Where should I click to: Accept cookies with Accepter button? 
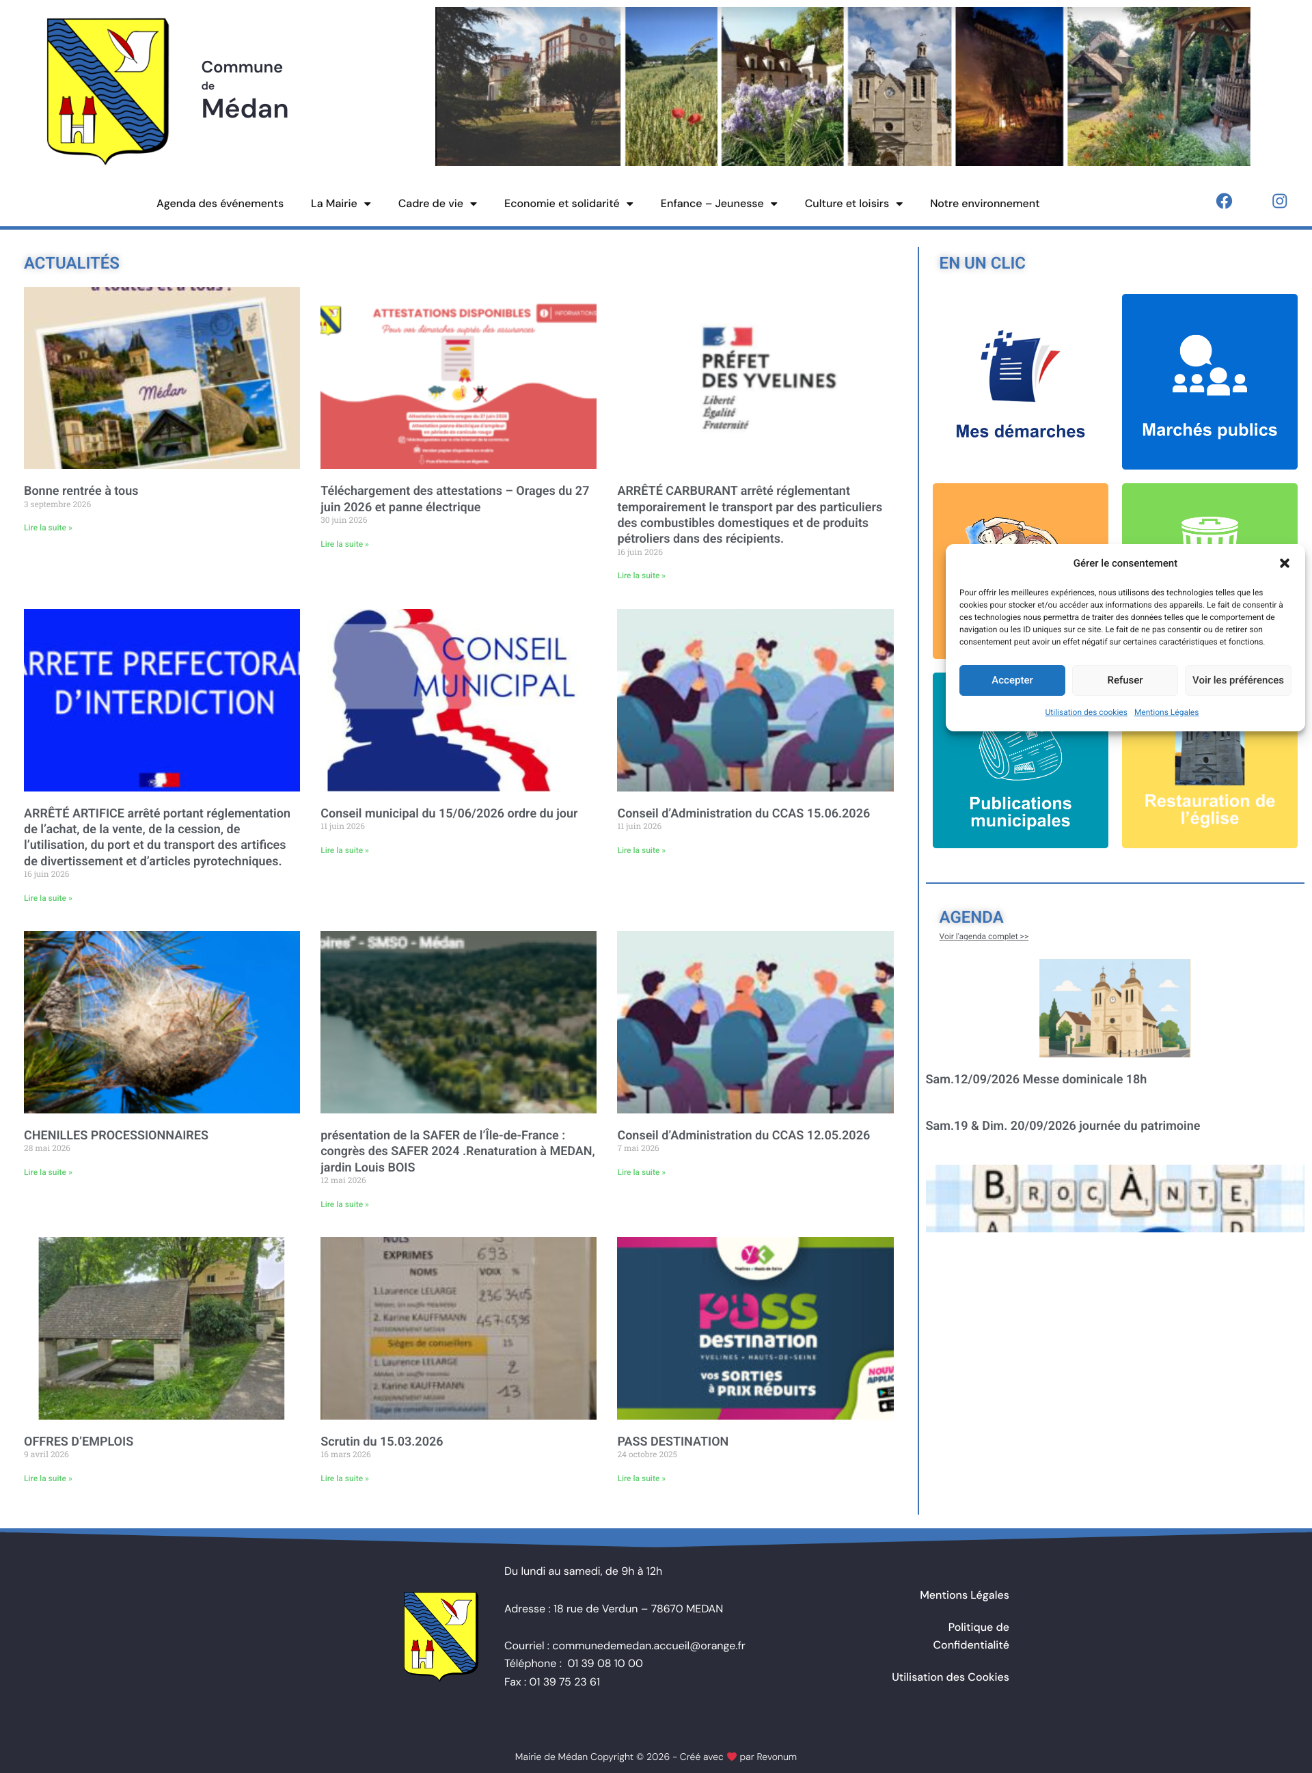(1012, 680)
